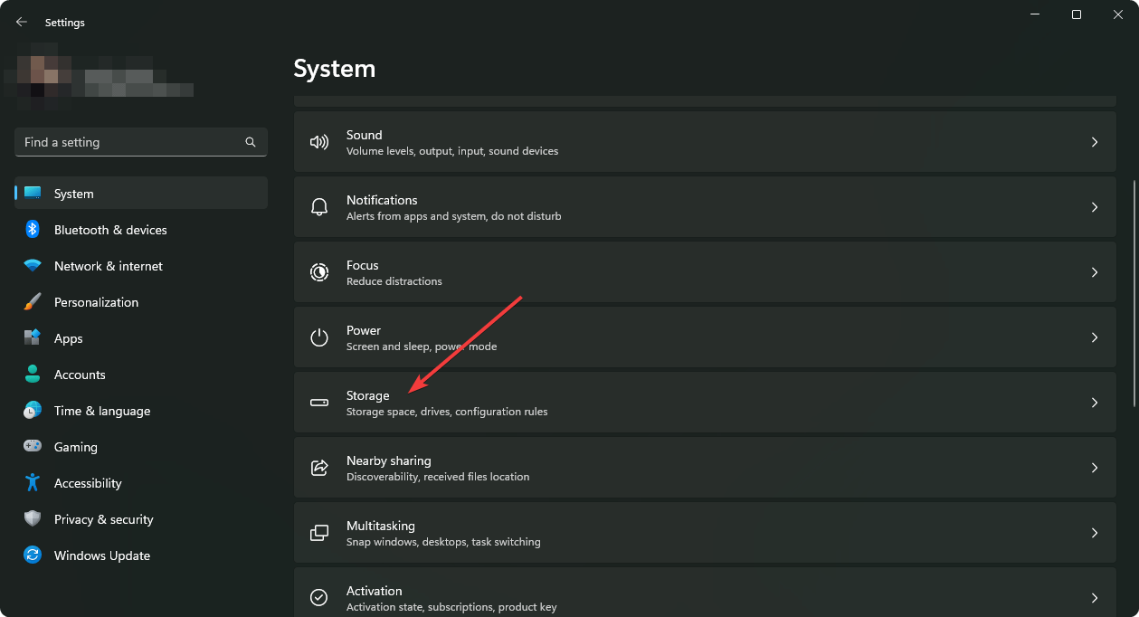Expand the Power row chevron
The height and width of the screenshot is (617, 1139).
coord(1095,337)
